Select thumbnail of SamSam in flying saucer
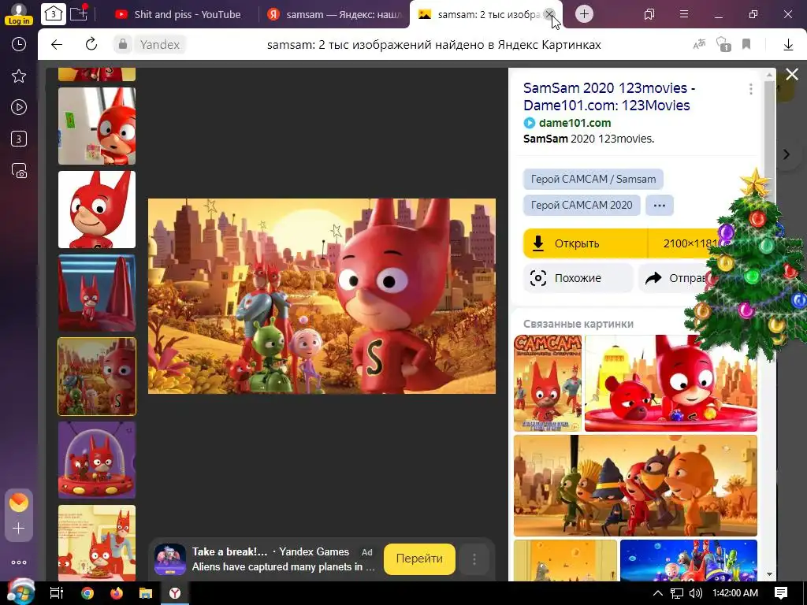The width and height of the screenshot is (807, 605). tap(97, 460)
